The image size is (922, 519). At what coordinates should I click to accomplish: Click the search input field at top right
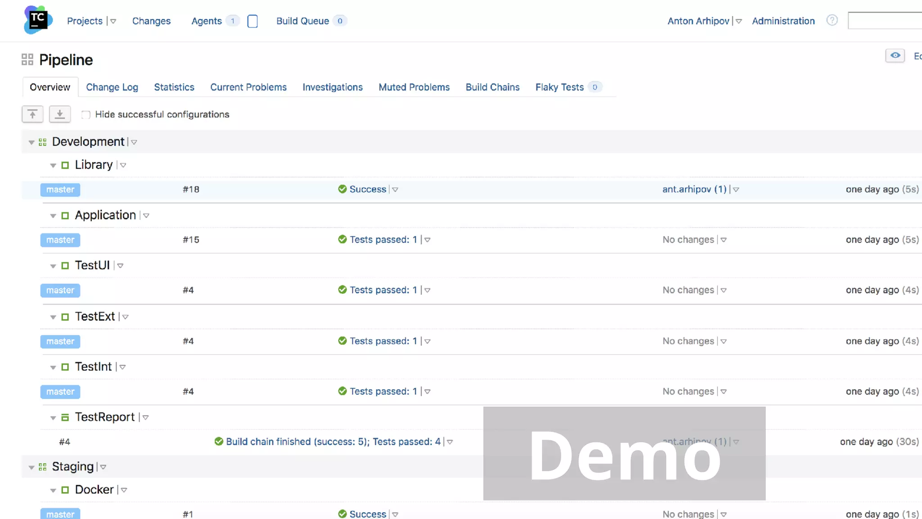pyautogui.click(x=885, y=21)
